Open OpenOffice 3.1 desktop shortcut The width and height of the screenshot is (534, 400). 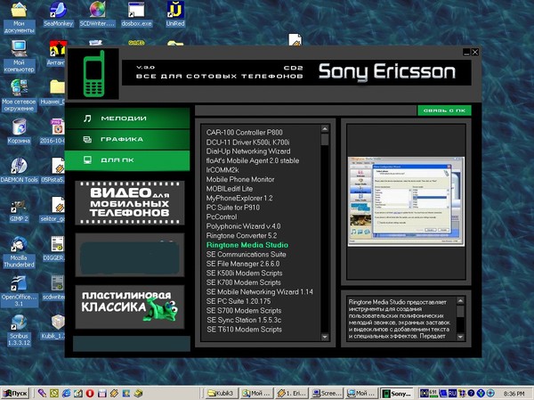point(19,291)
